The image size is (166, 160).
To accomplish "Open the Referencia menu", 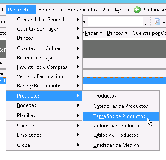I will [x=50, y=10].
